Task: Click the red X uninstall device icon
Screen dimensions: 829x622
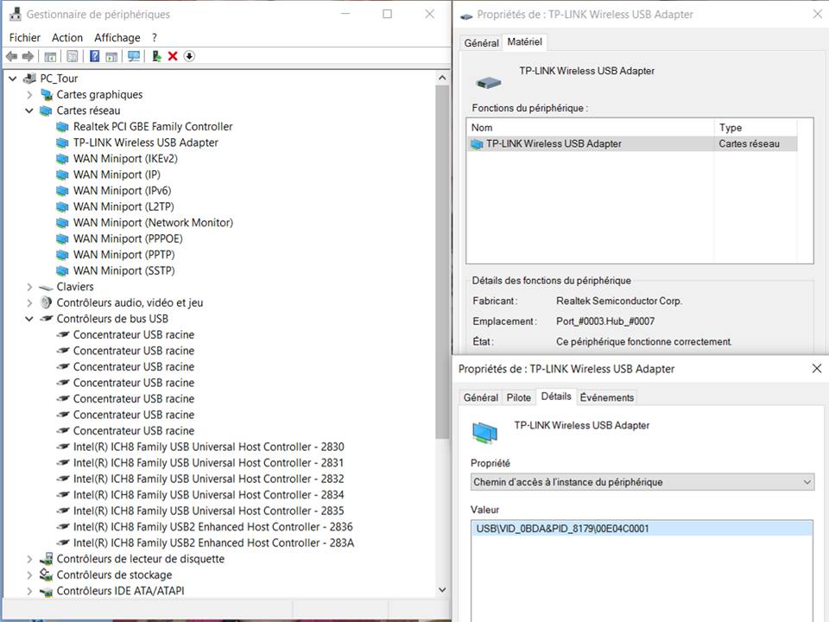Action: click(x=173, y=56)
